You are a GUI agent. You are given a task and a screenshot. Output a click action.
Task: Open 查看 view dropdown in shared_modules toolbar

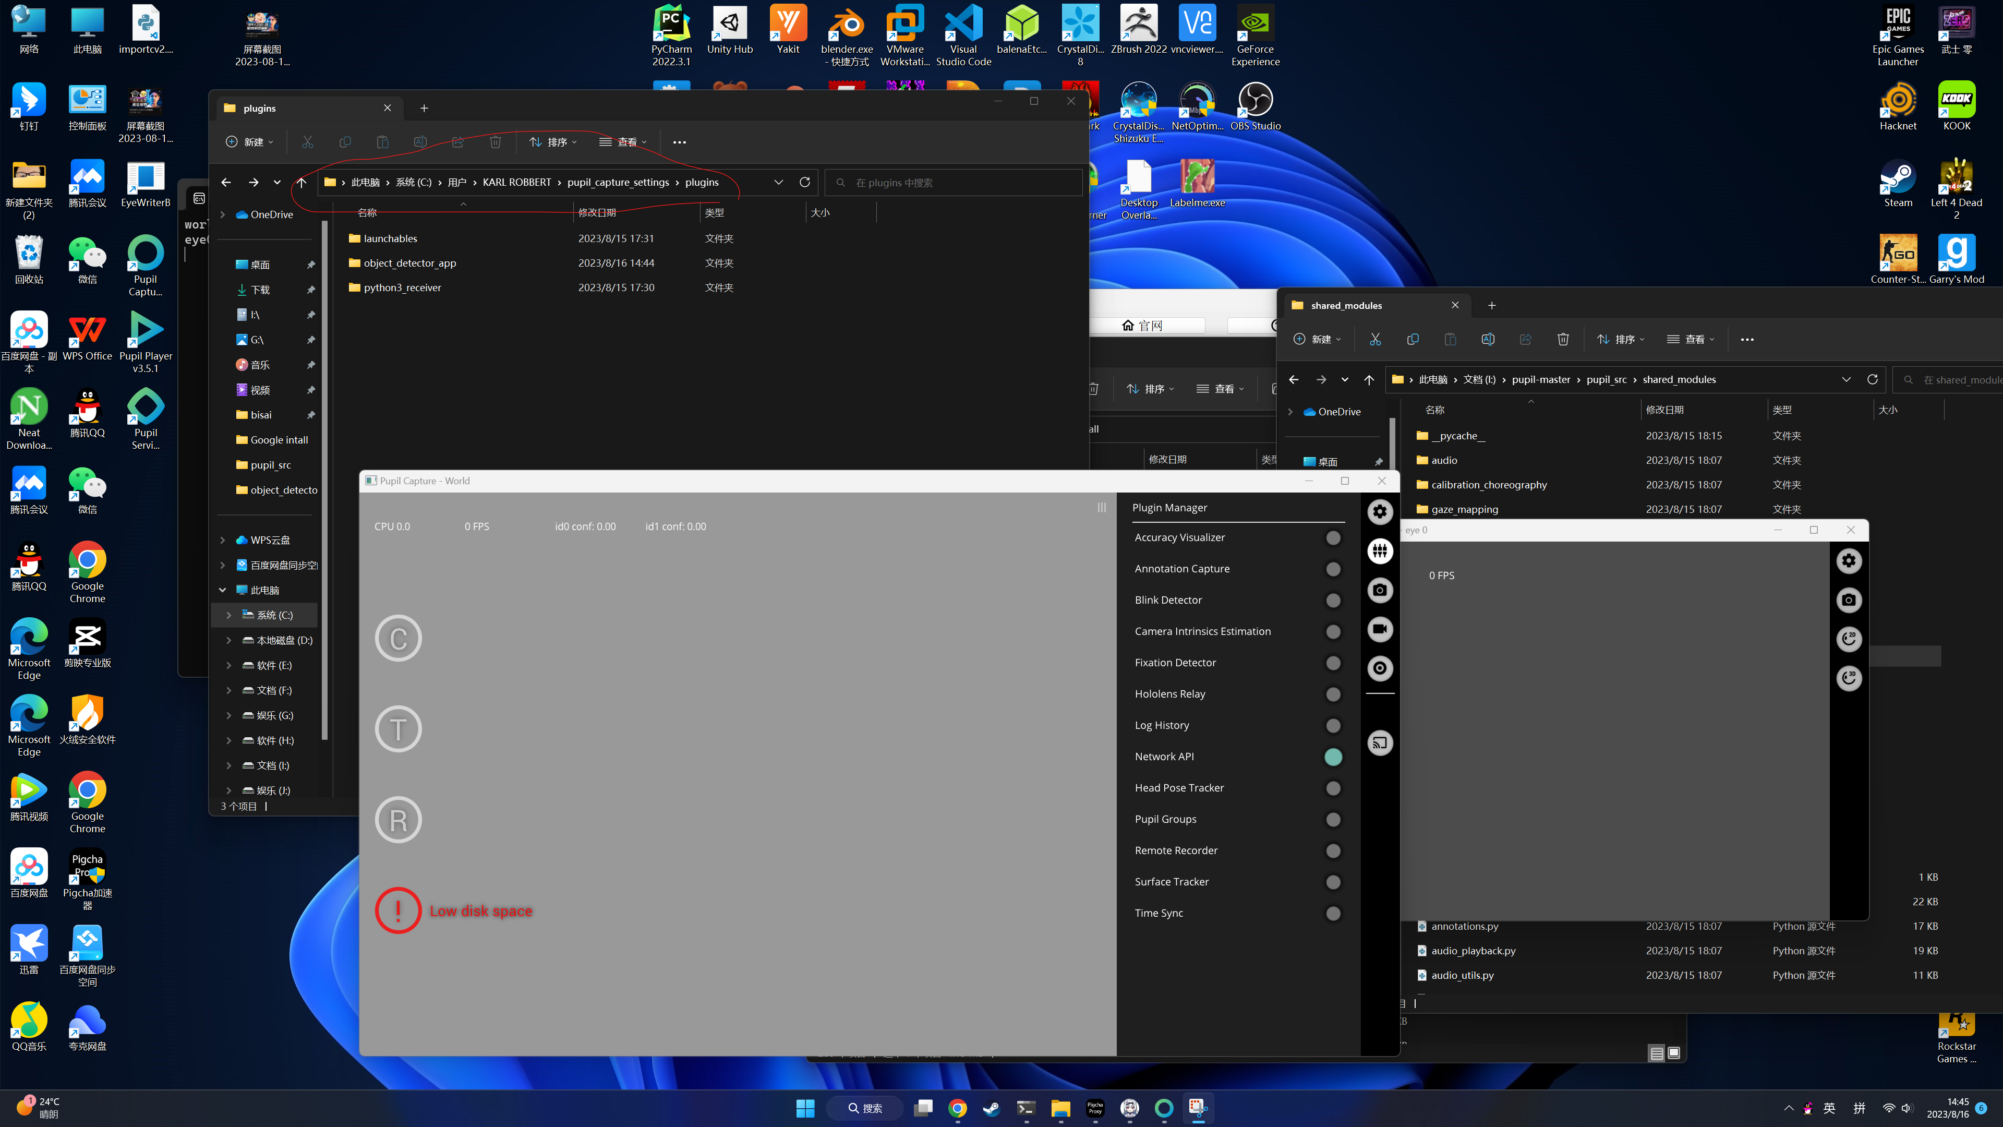(1691, 339)
